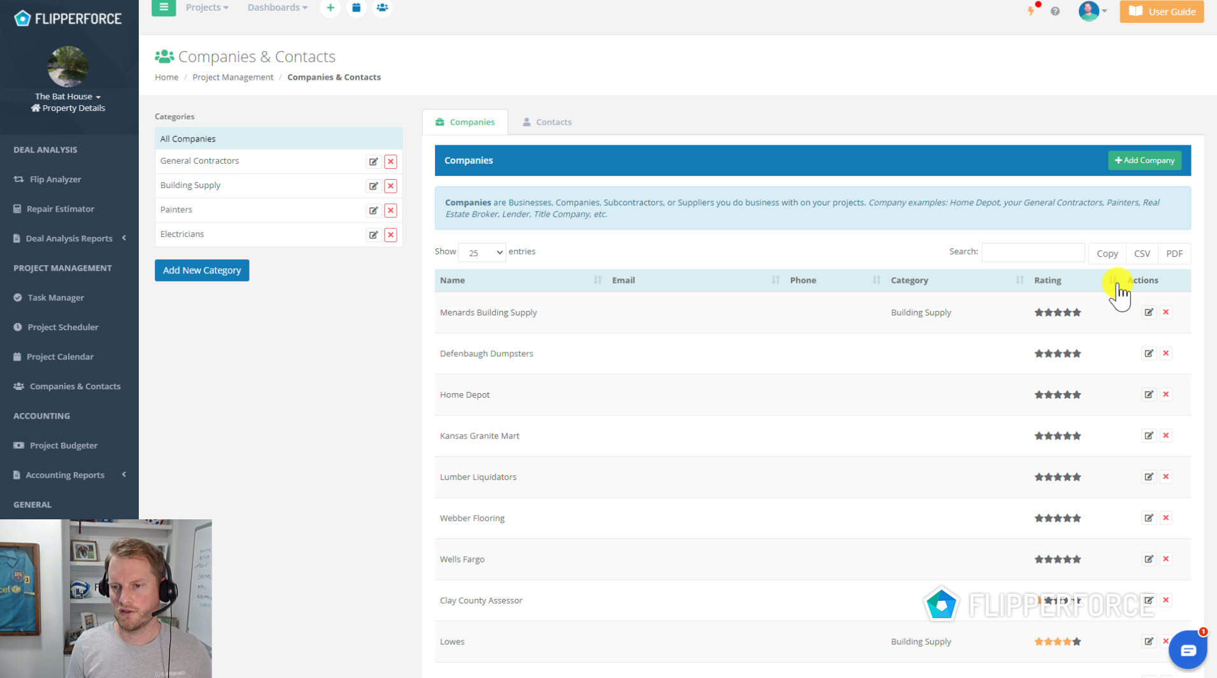Edit Lumber Liquidators company
The height and width of the screenshot is (678, 1217).
point(1149,477)
